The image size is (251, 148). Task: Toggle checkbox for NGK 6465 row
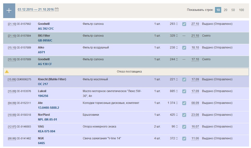click(x=184, y=139)
